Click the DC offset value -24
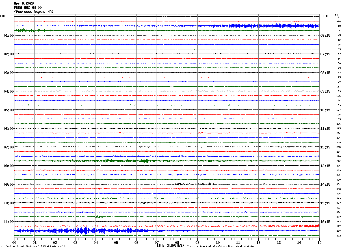 pyautogui.click(x=339, y=21)
